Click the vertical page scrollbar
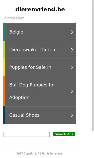Screen dimensions: 94x158 [93, 66]
